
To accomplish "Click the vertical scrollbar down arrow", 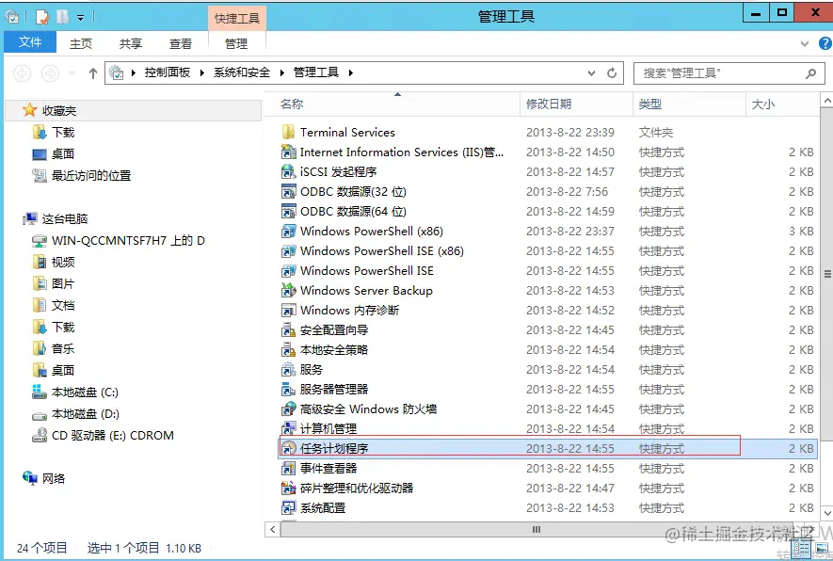I will pos(826,513).
